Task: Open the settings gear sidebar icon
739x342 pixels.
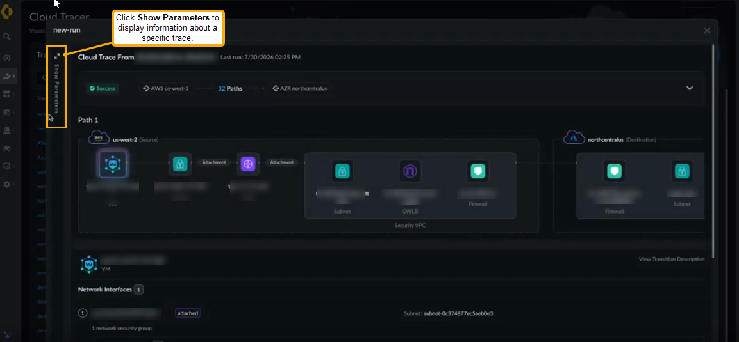Action: (6, 185)
